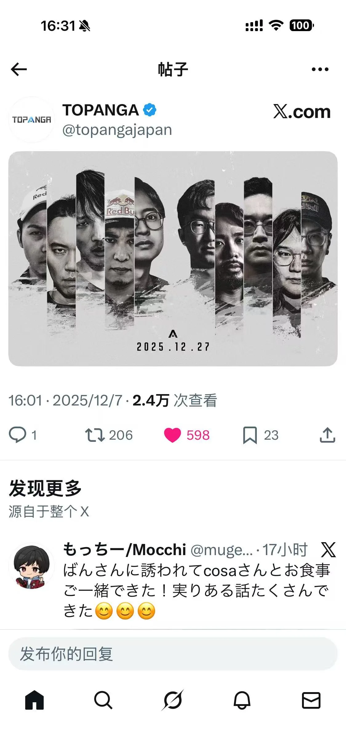This screenshot has height=750, width=346.
Task: Open the Notifications bell tab
Action: click(242, 700)
